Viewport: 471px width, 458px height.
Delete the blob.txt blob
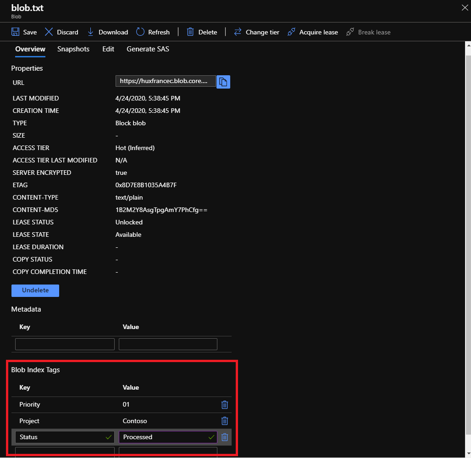tap(202, 32)
